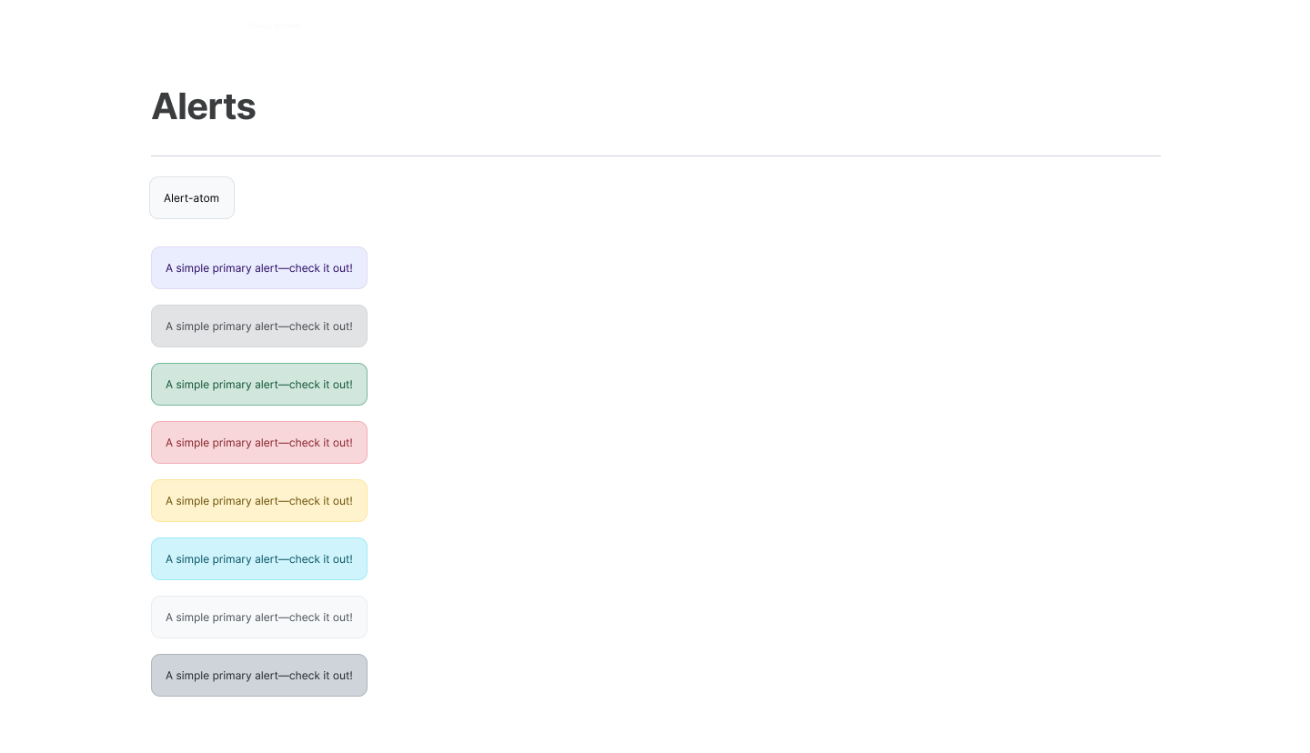Click the danger alert's red text
The image size is (1310, 753).
pos(259,443)
